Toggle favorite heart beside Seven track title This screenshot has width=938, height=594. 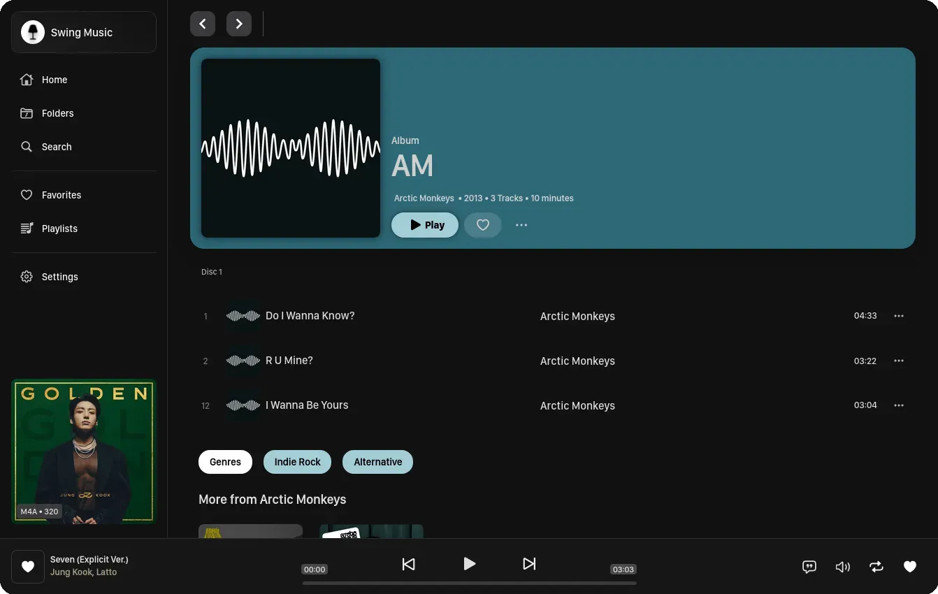28,567
